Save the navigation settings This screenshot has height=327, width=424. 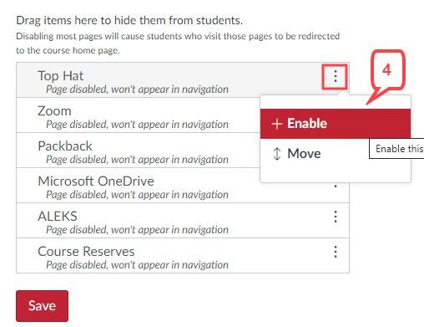coord(42,306)
